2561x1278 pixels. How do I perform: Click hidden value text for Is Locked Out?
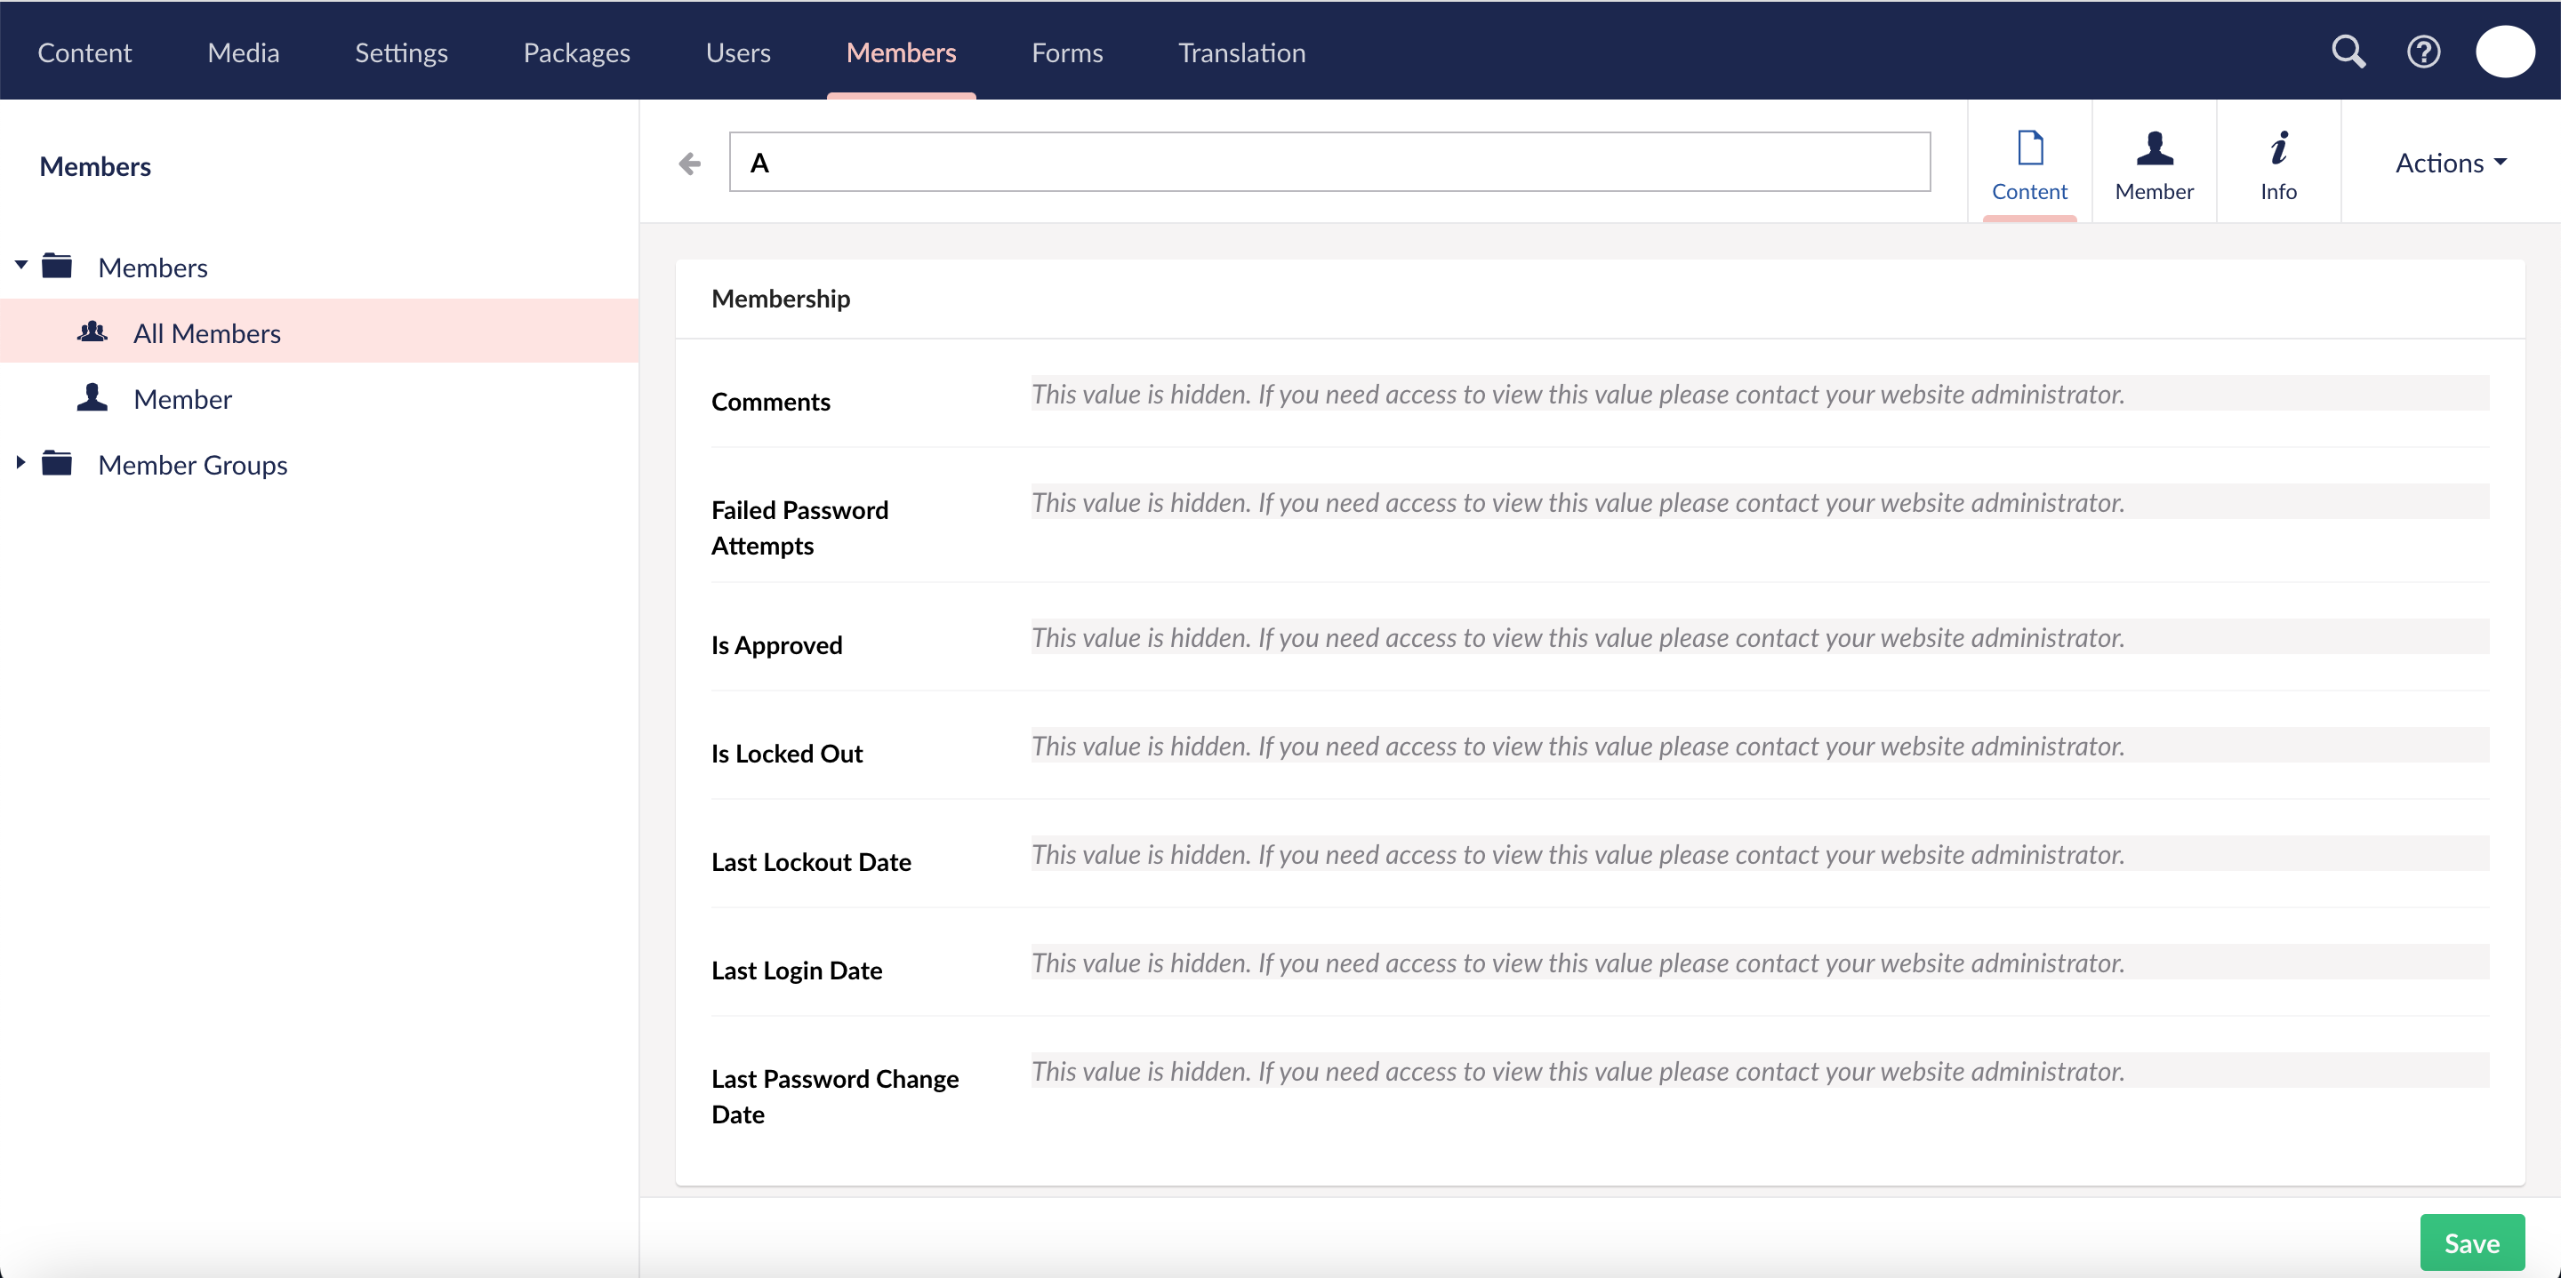[1578, 746]
